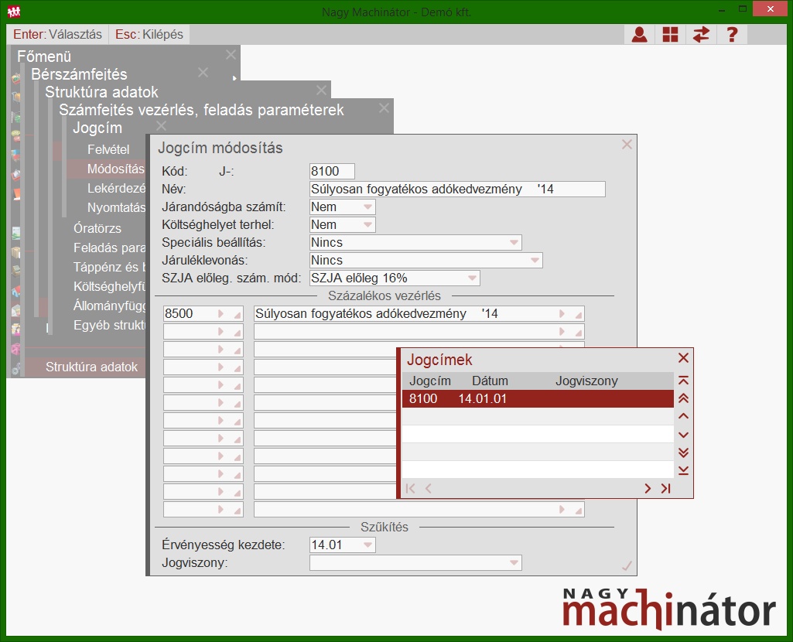Go to next column page in Jogcímek

pyautogui.click(x=648, y=488)
